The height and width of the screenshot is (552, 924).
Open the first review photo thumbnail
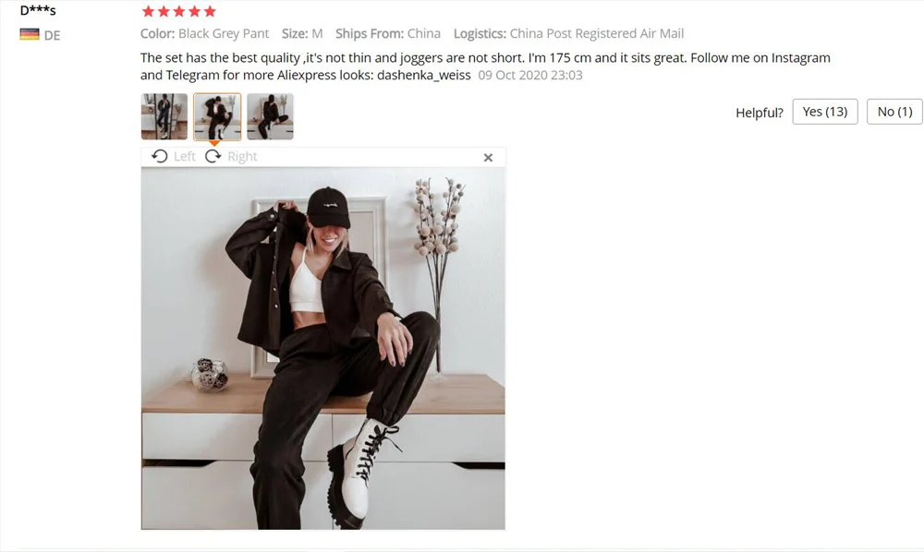pyautogui.click(x=164, y=116)
